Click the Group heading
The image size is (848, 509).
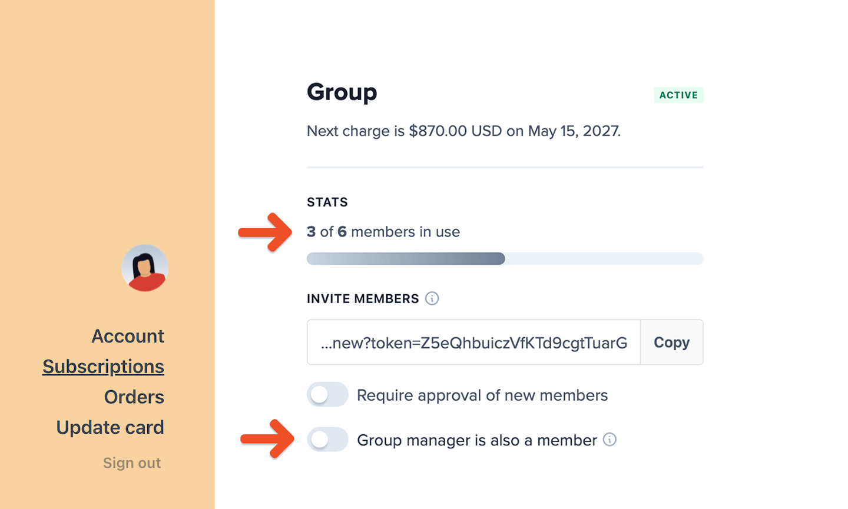pyautogui.click(x=342, y=92)
